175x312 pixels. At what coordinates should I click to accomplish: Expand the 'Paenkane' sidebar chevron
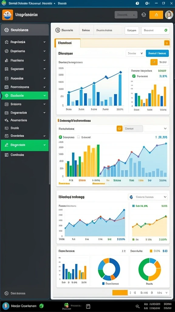(x=44, y=60)
